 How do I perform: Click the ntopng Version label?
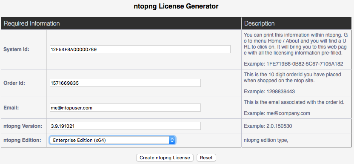(23, 126)
